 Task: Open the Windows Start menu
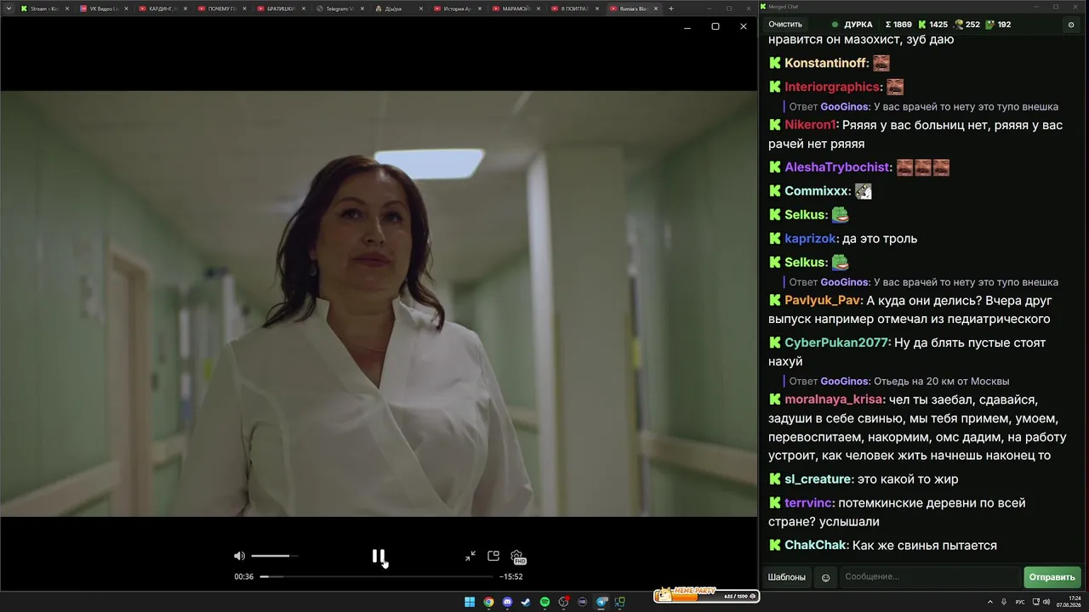[470, 602]
